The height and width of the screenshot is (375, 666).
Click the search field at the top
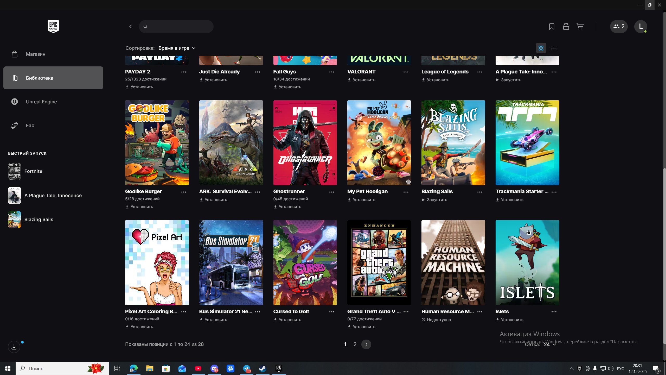click(176, 26)
